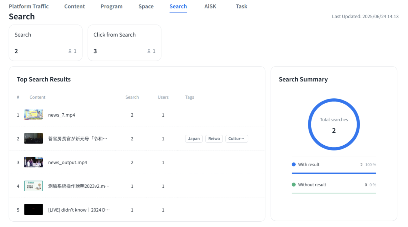Click the user icon in Search card

click(x=70, y=51)
